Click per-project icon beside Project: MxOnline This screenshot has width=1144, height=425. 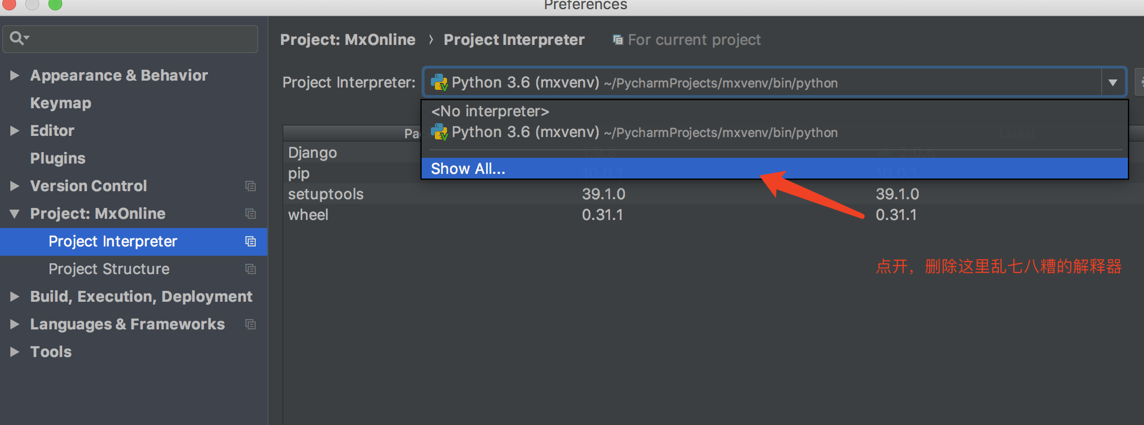[x=251, y=214]
